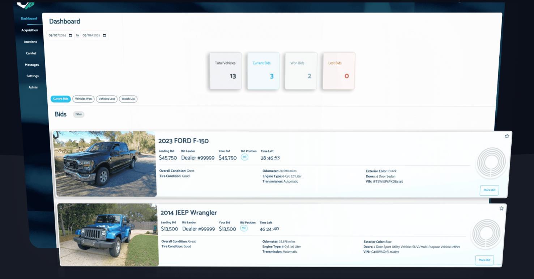Click the circular rings icon on Jeep Wrangler card
Viewport: 534px width, 279px height.
[486, 234]
